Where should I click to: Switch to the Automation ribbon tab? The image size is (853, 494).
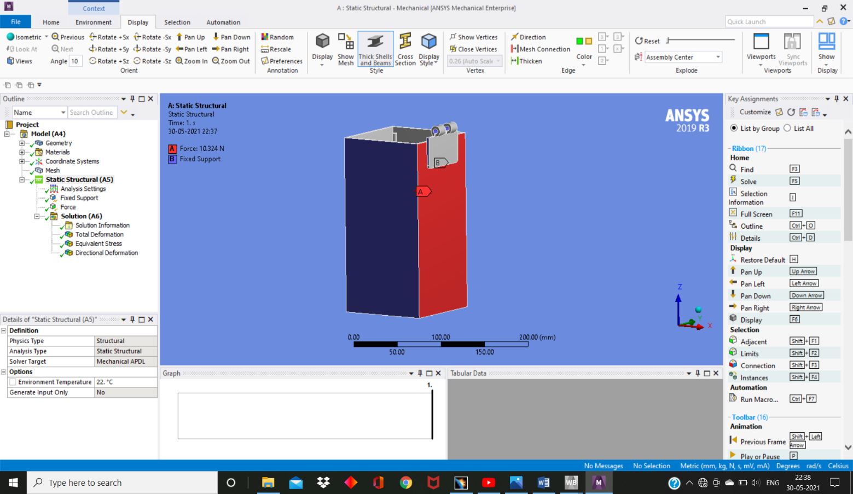click(223, 22)
